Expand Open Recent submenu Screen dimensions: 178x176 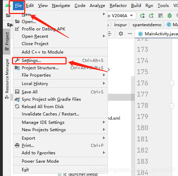60,36
